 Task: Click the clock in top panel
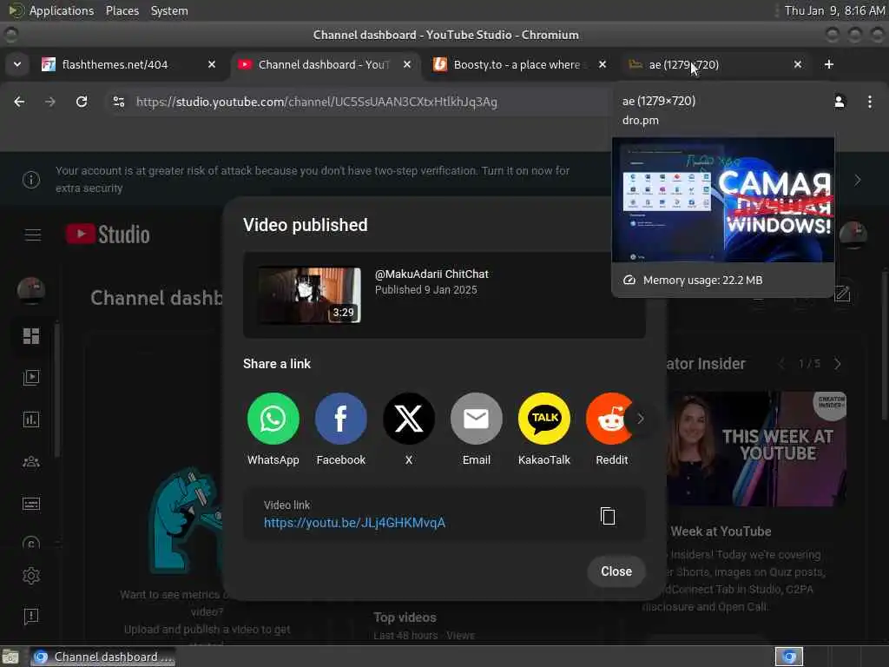point(834,10)
